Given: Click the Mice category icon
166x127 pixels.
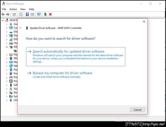Looking at the screenshot, I should [11, 58].
